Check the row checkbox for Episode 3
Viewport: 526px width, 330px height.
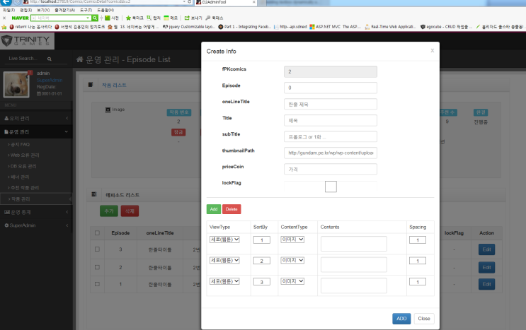tap(97, 249)
